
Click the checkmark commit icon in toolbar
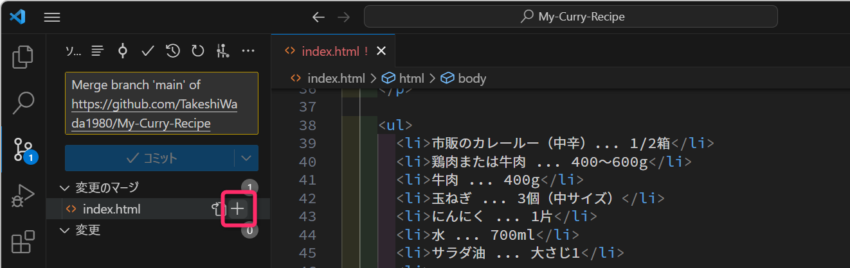tap(147, 51)
